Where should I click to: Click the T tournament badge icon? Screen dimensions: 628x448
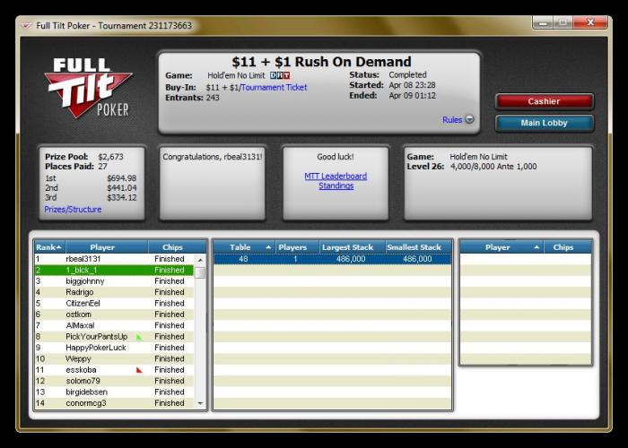pos(287,75)
